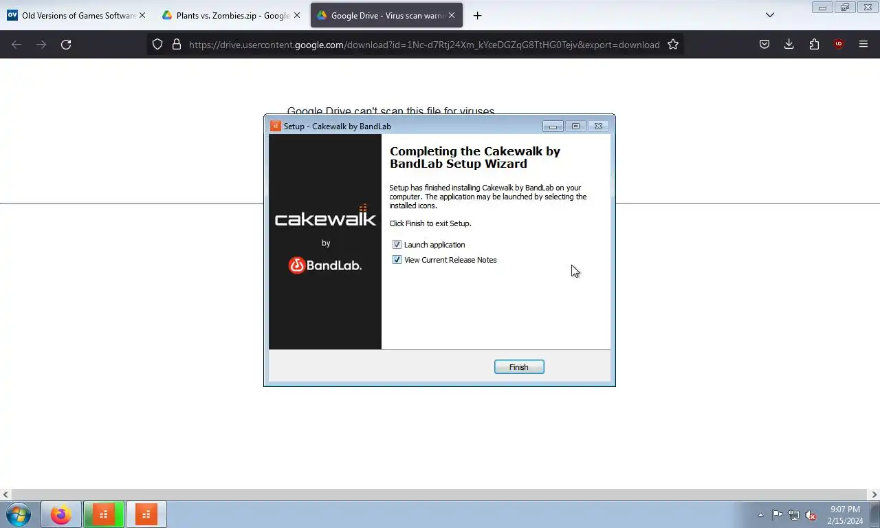Open the Windows Start menu

coord(18,514)
